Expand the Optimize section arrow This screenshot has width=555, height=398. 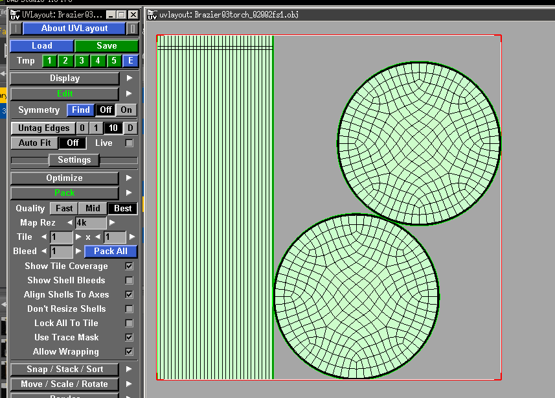pos(129,178)
